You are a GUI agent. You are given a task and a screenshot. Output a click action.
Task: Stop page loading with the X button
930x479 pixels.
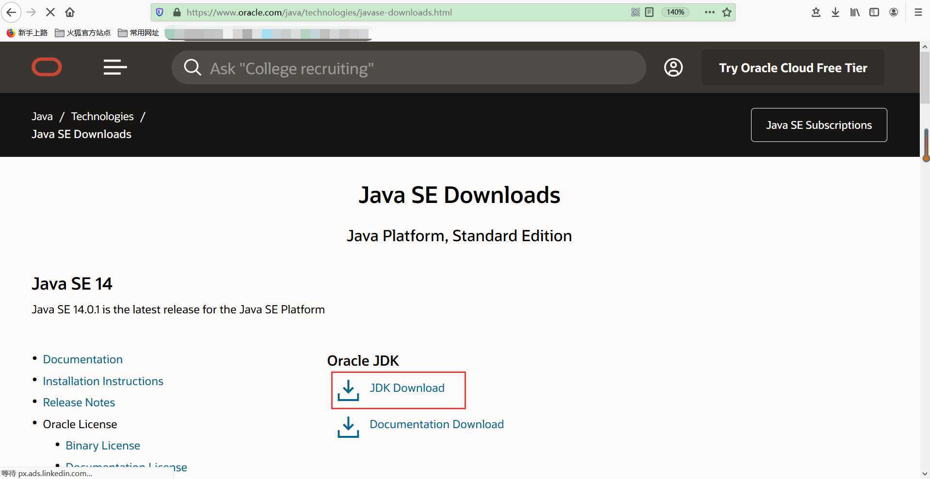click(x=50, y=12)
